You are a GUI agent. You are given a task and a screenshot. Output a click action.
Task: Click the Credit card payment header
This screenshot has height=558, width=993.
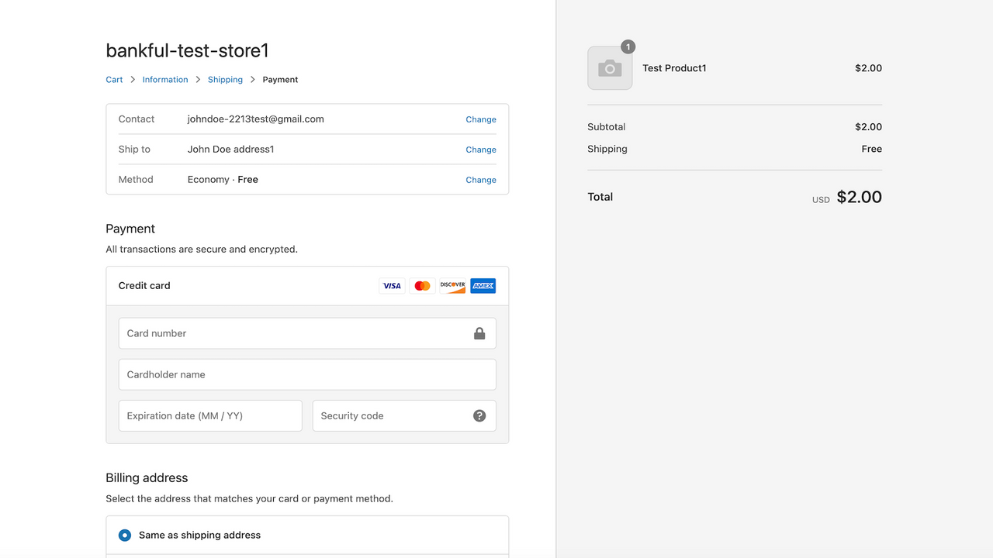click(307, 286)
